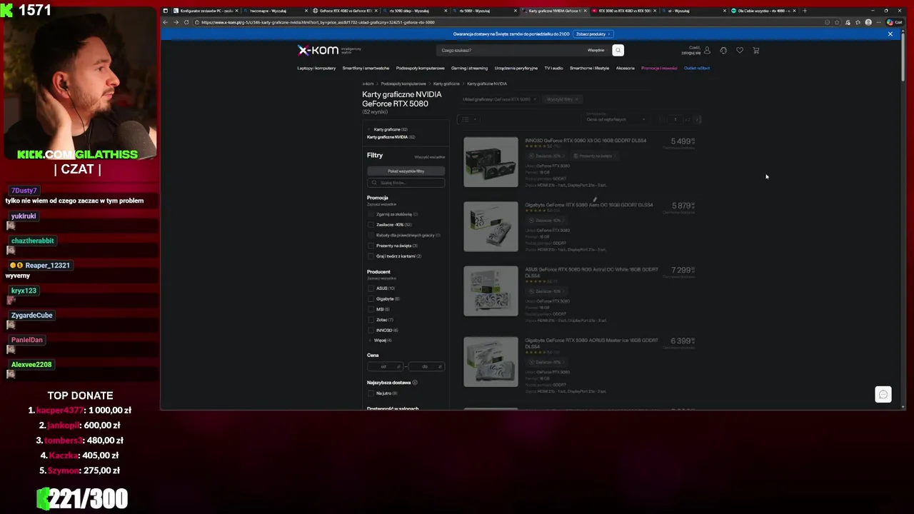The height and width of the screenshot is (514, 914).
Task: Click Gigabyte AORUS Master Ice thumbnail
Action: click(x=491, y=362)
